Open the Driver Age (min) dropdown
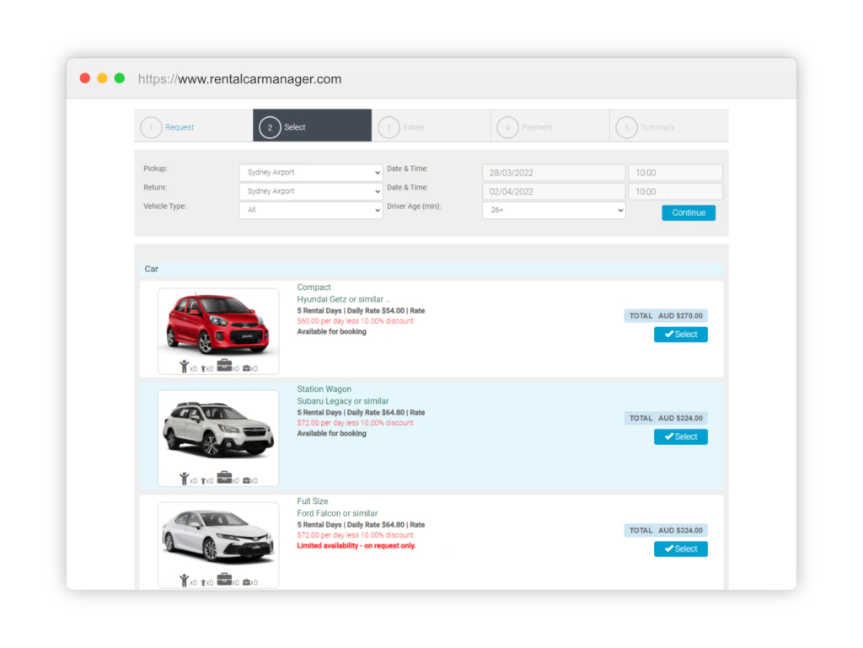 [554, 210]
